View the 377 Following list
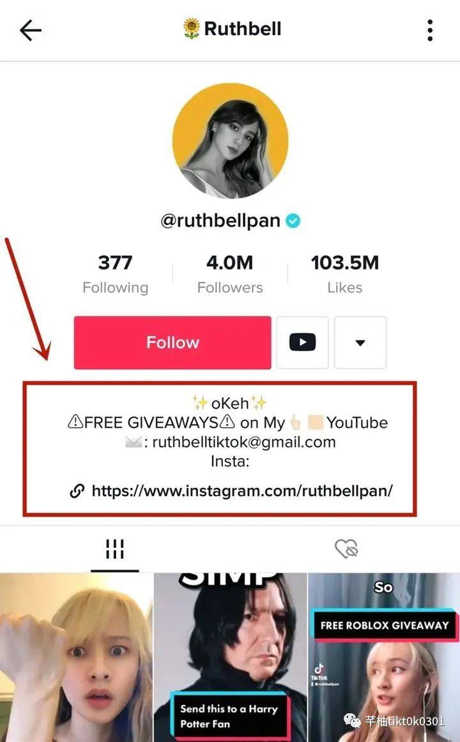Screen dimensions: 460x742 point(116,274)
